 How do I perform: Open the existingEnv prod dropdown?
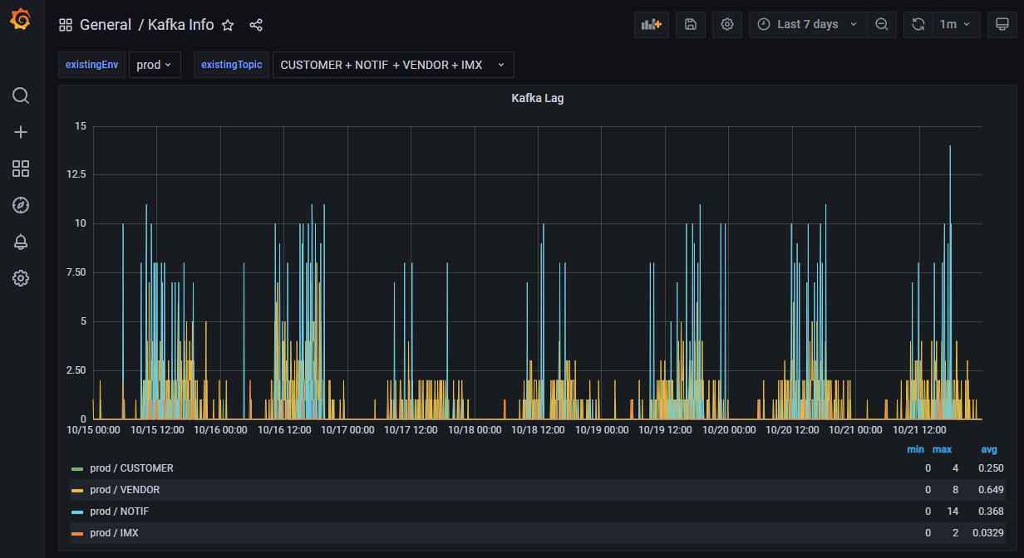pos(155,65)
